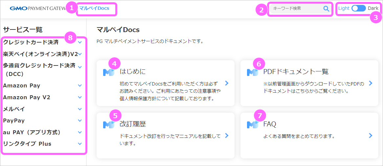Expand the Amazon Pay V2 chevron
383x166 pixels.
[79, 97]
